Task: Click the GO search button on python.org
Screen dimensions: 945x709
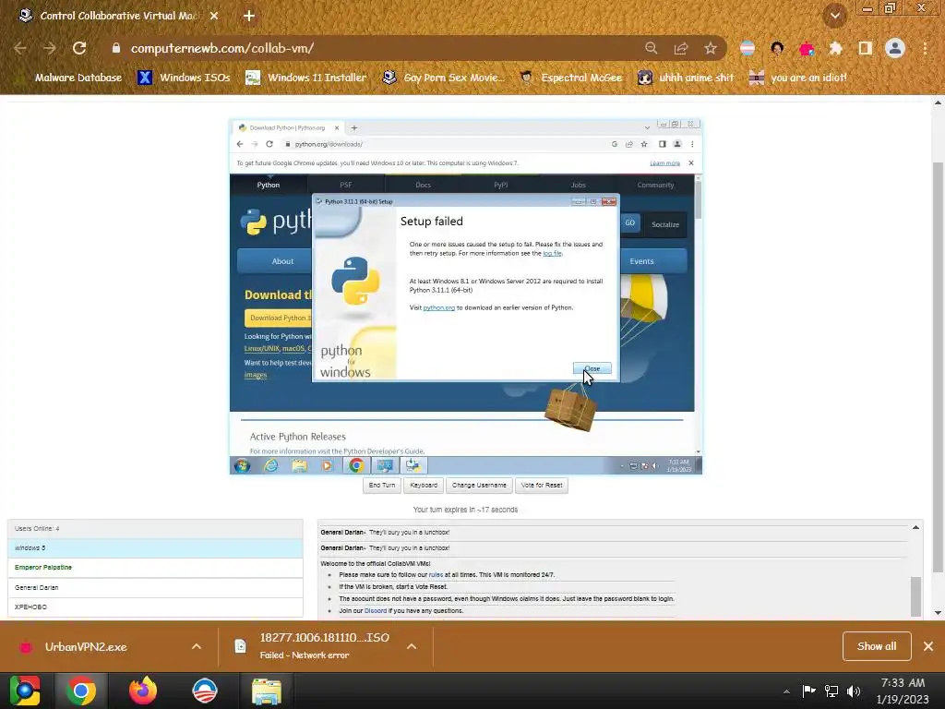Action: pyautogui.click(x=629, y=223)
